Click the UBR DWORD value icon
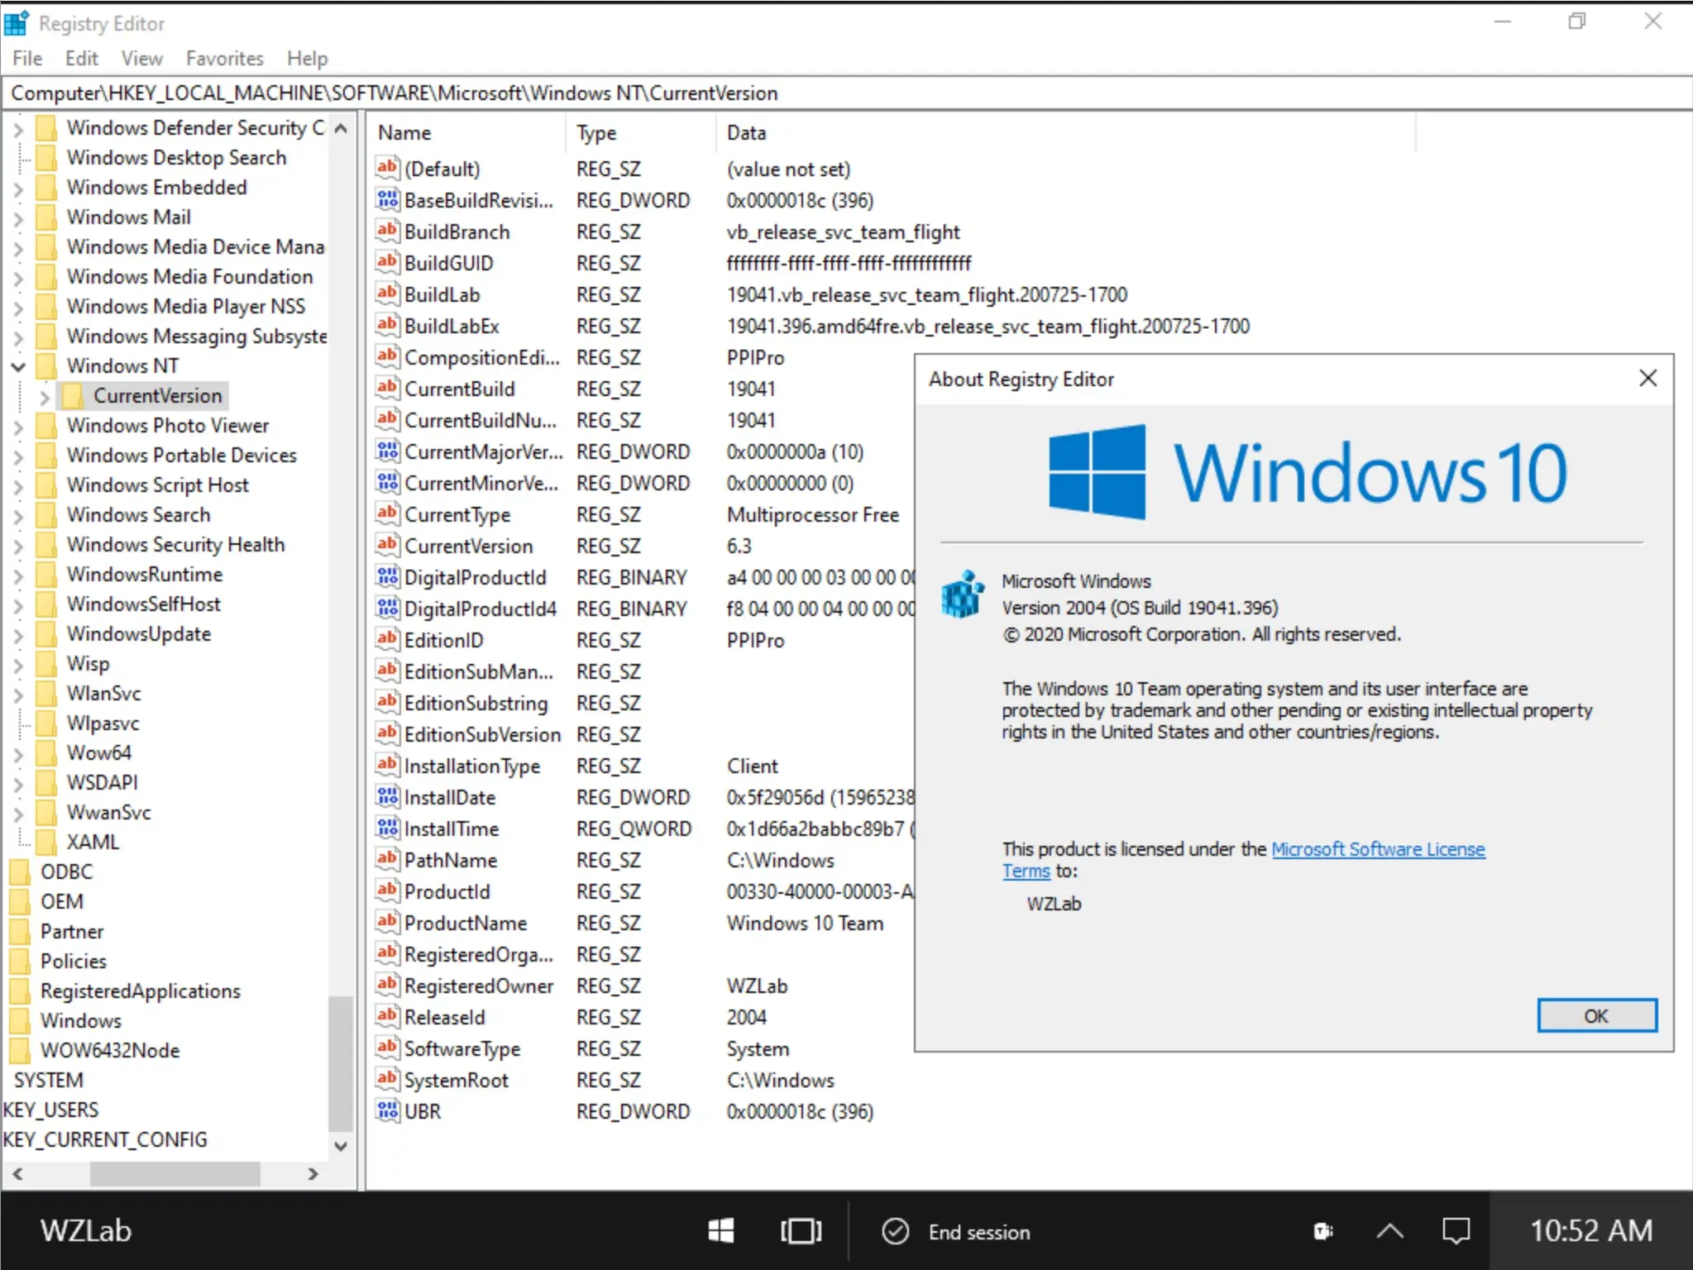1693x1270 pixels. (x=387, y=1110)
